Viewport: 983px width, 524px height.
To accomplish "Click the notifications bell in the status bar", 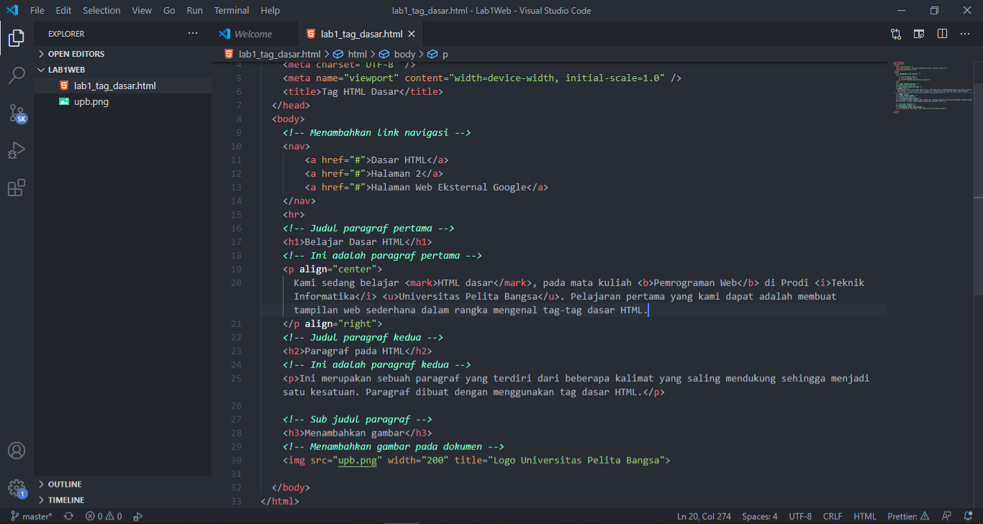I will (969, 516).
